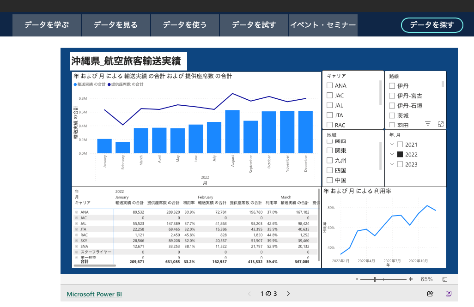474x307 pixels.
Task: Open the filter icon on the 路線 slicer
Action: [428, 124]
